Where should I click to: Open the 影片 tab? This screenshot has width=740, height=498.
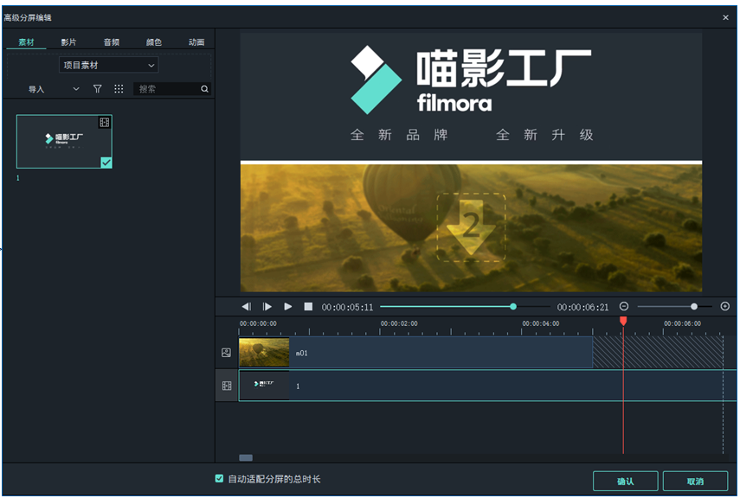[68, 42]
